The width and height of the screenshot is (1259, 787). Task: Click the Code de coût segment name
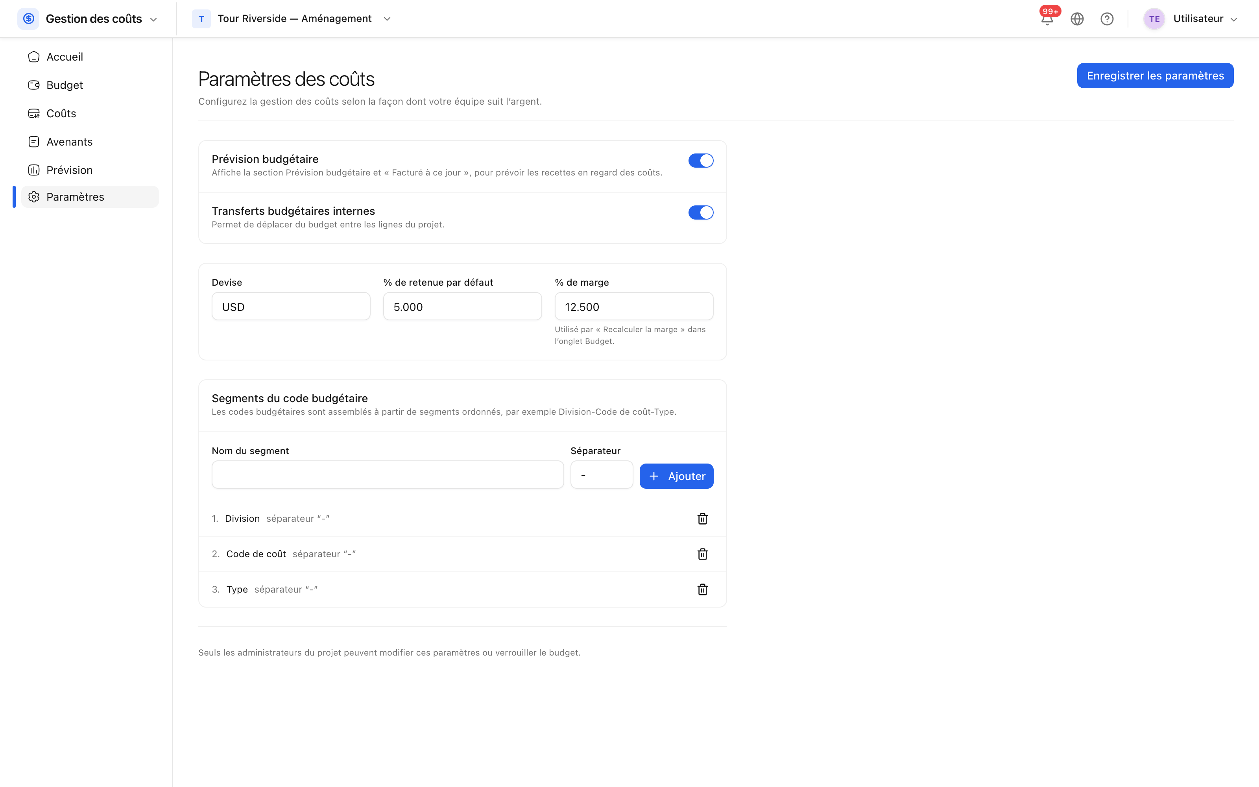[256, 554]
